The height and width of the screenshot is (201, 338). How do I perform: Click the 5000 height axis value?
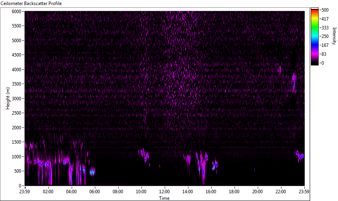[16, 41]
